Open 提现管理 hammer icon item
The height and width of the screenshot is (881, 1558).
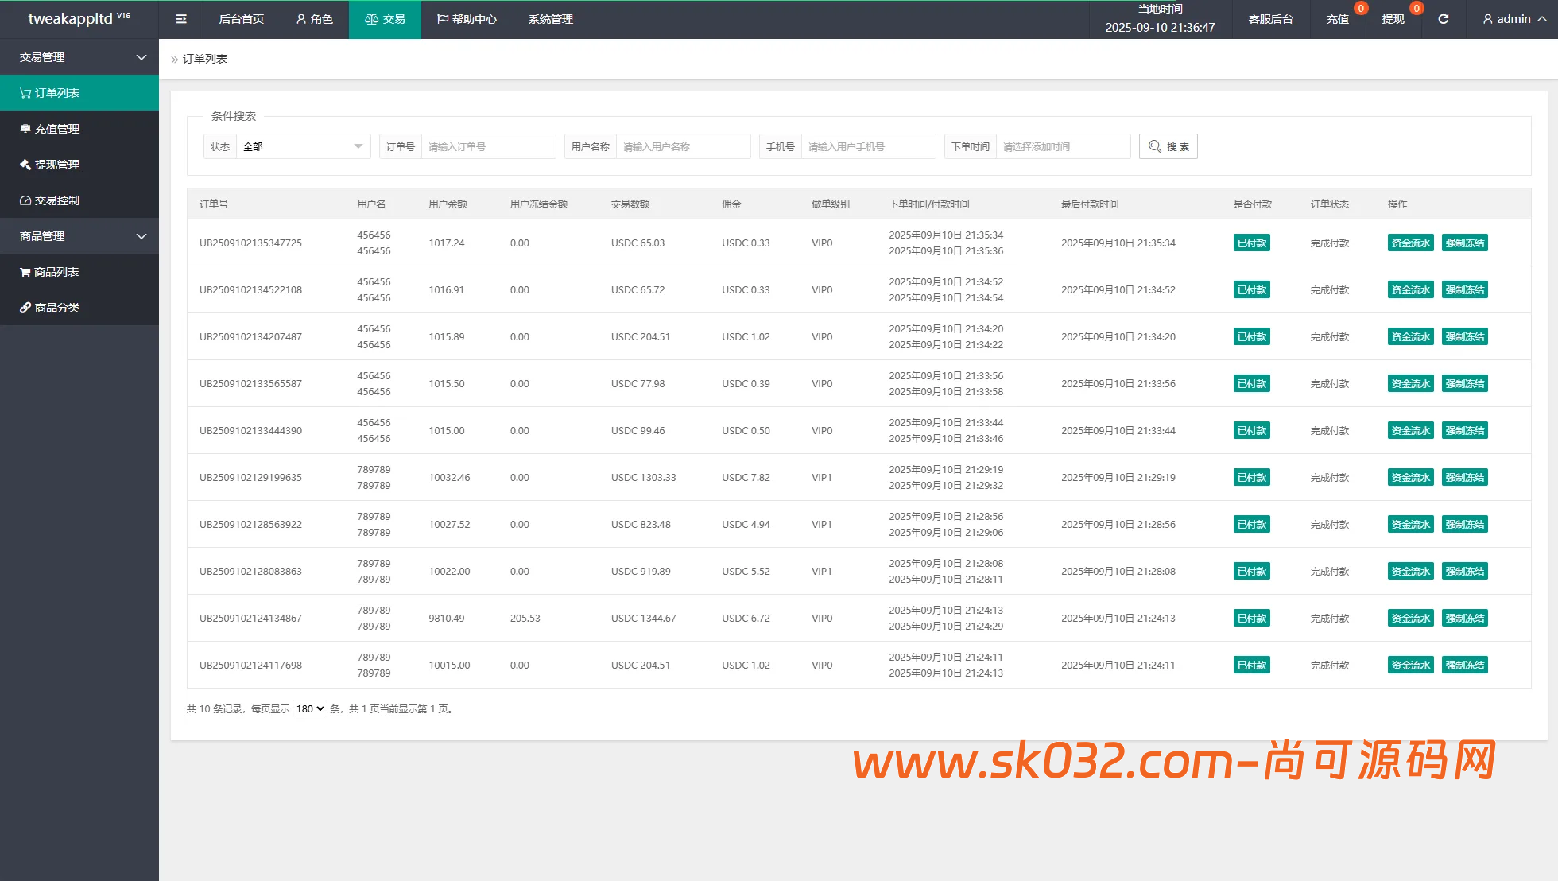(79, 165)
